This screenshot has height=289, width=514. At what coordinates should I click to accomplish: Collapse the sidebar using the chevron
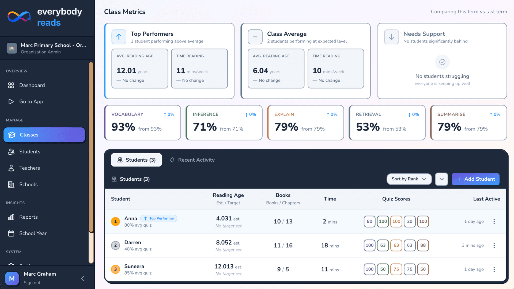[82, 278]
